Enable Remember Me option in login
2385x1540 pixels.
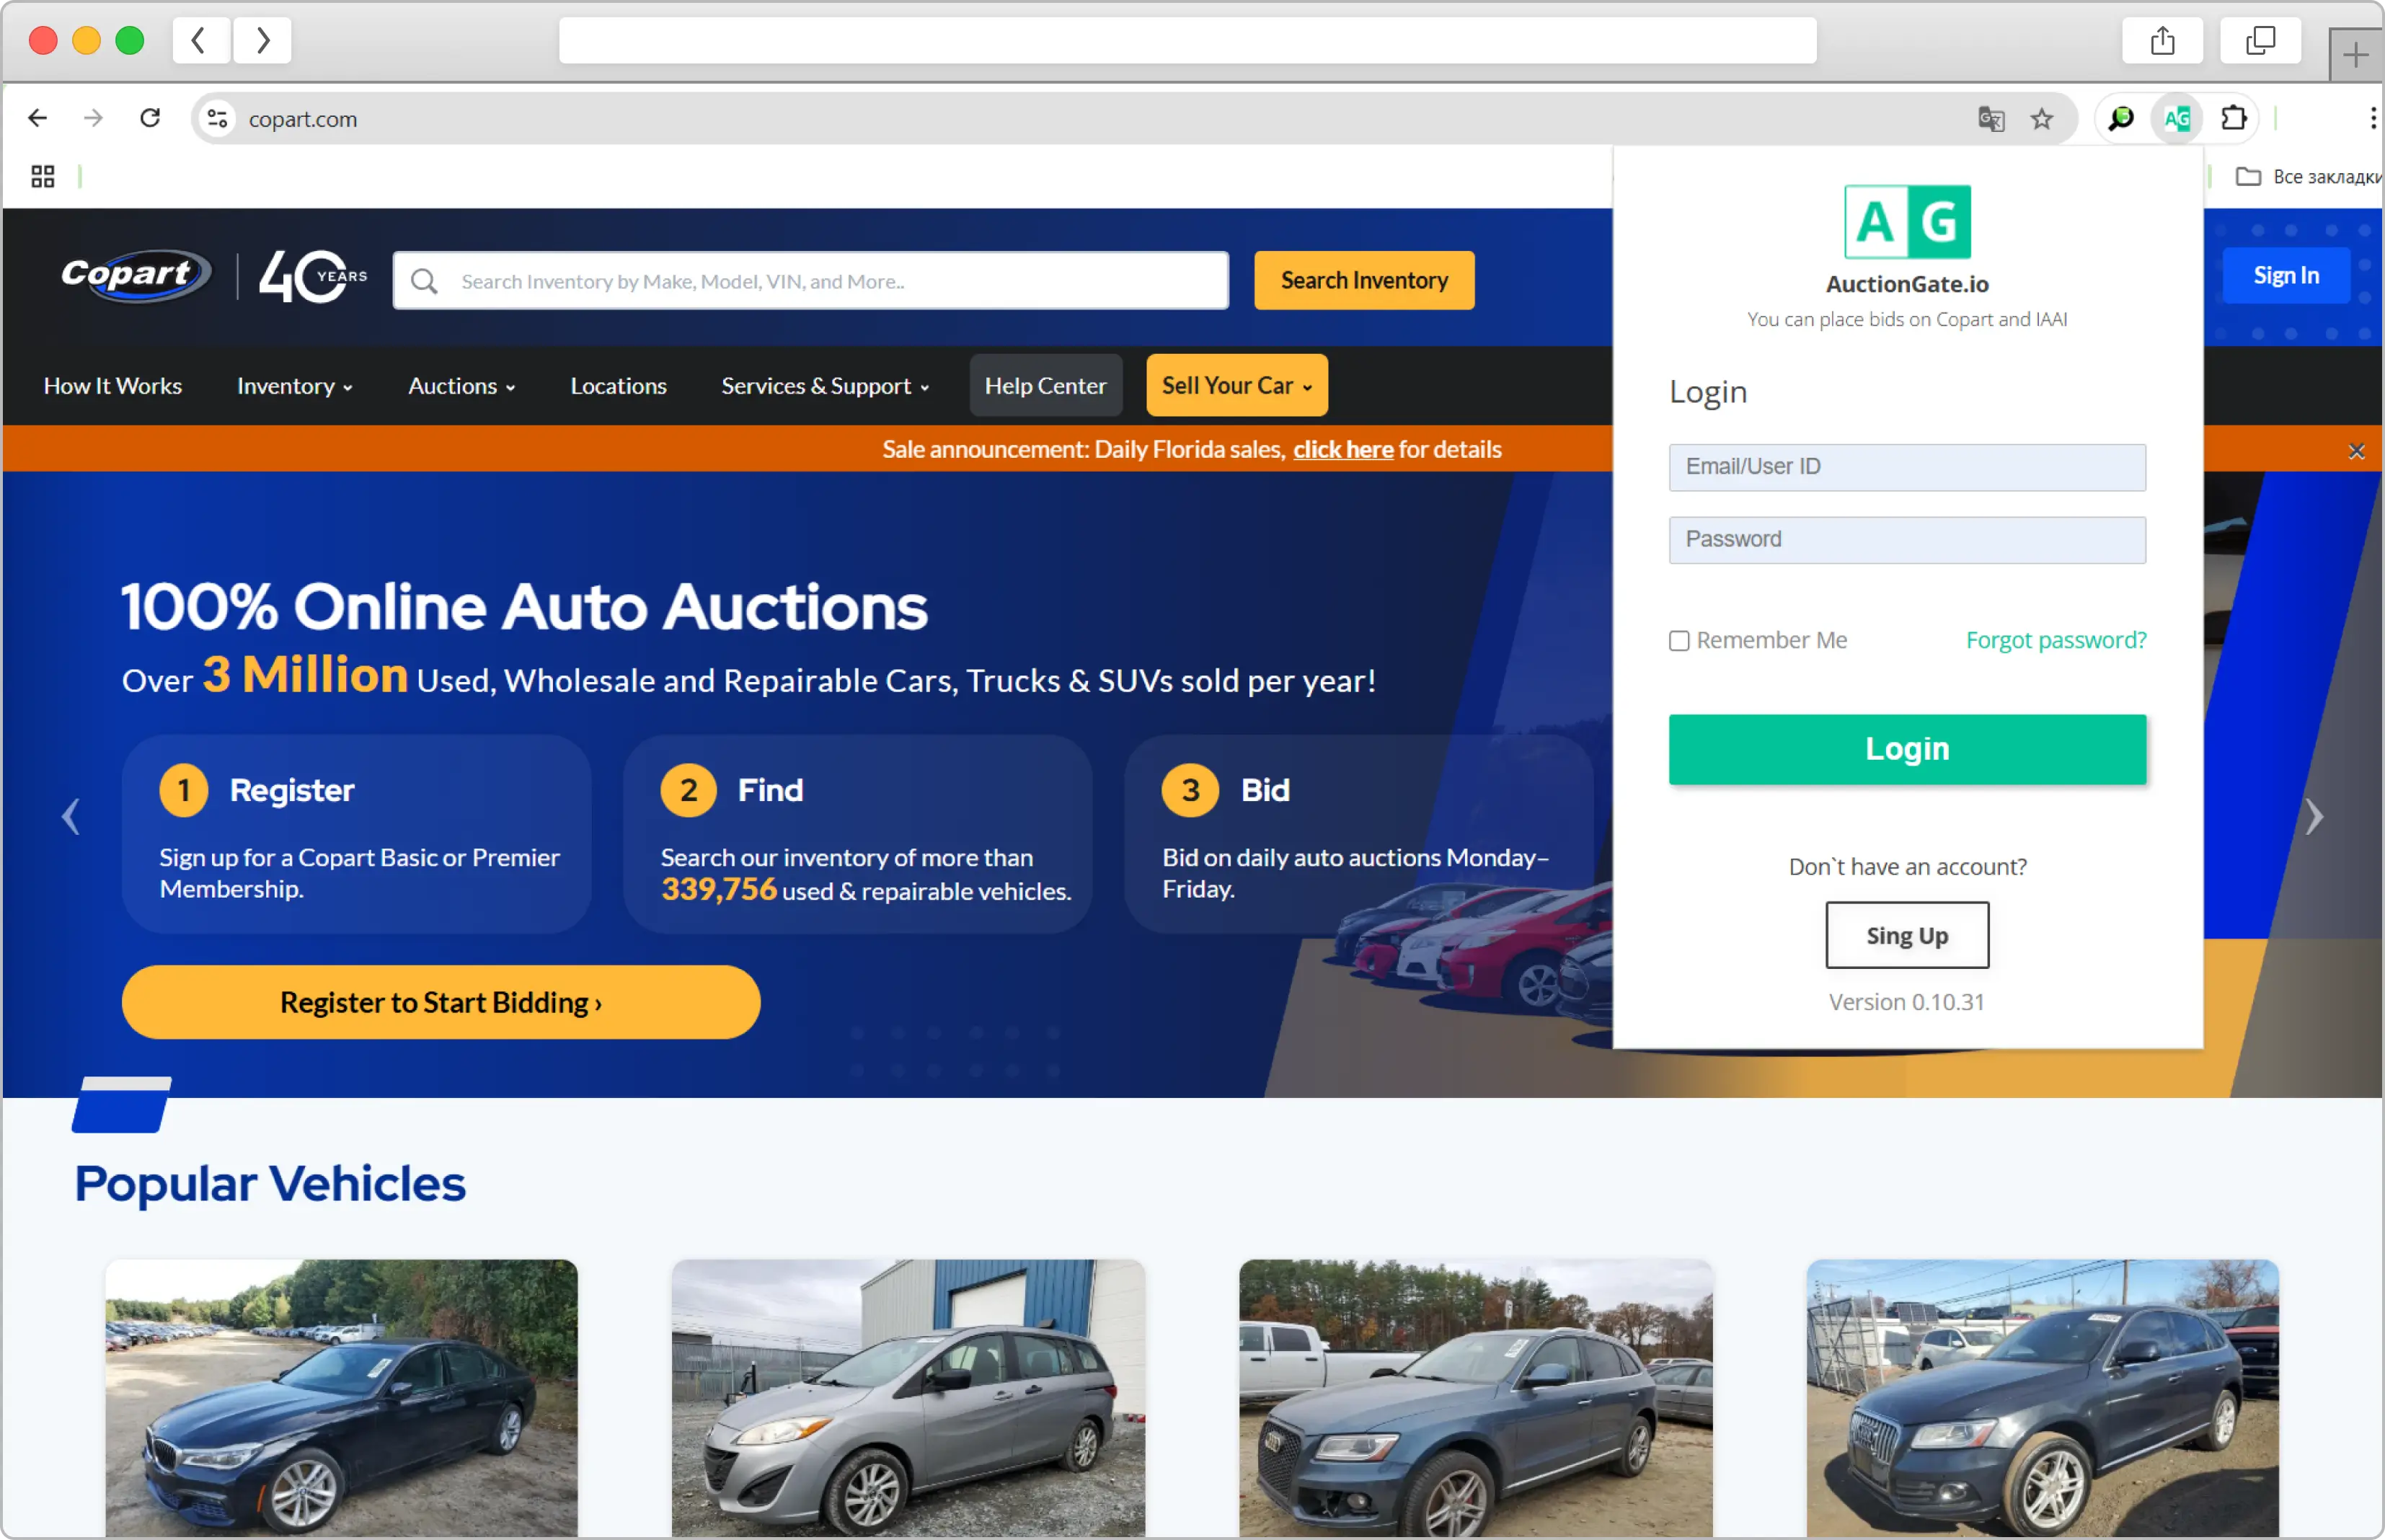pos(1678,640)
